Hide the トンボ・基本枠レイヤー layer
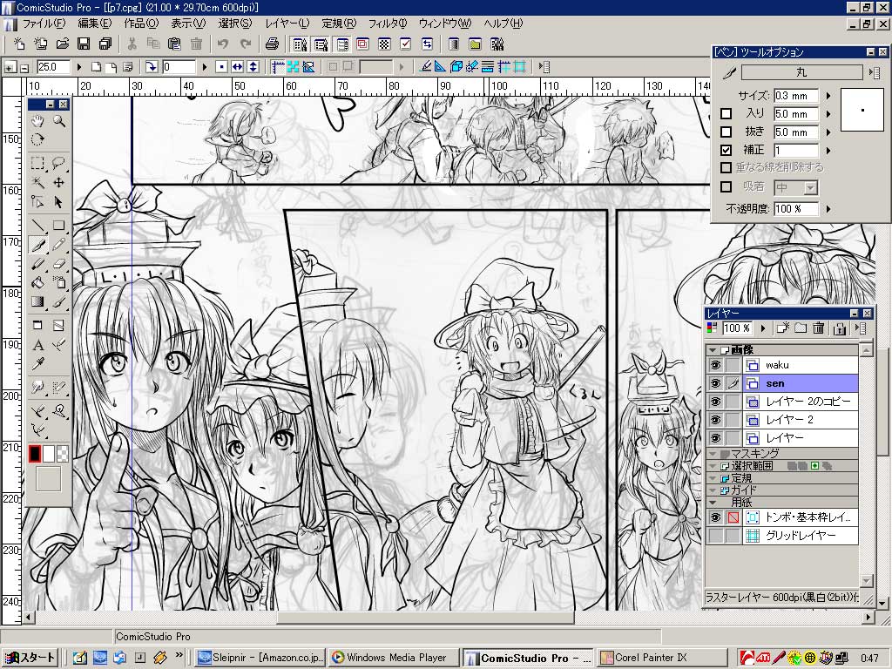This screenshot has height=669, width=892. pos(715,517)
